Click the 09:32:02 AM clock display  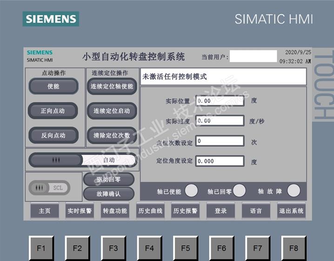(x=295, y=61)
